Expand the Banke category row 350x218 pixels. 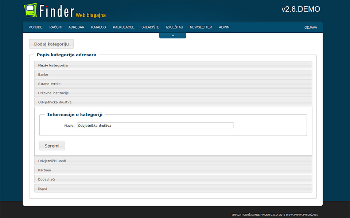[173, 74]
